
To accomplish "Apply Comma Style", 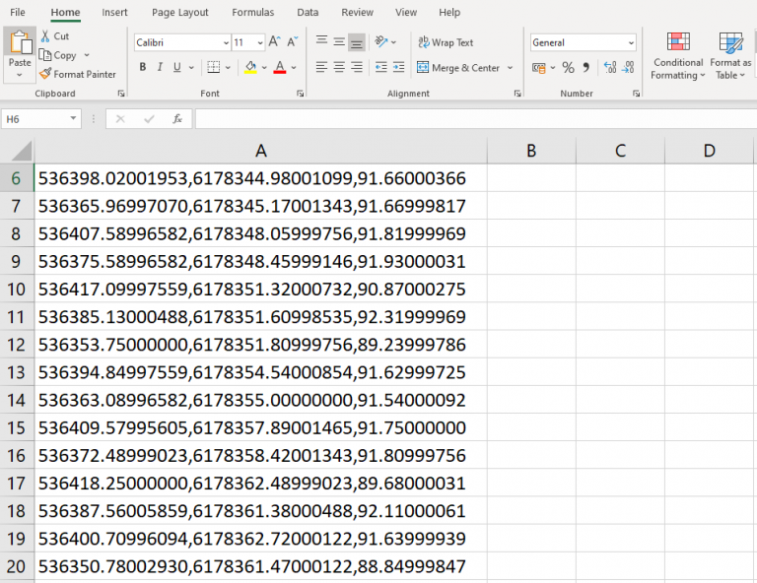I will point(586,68).
